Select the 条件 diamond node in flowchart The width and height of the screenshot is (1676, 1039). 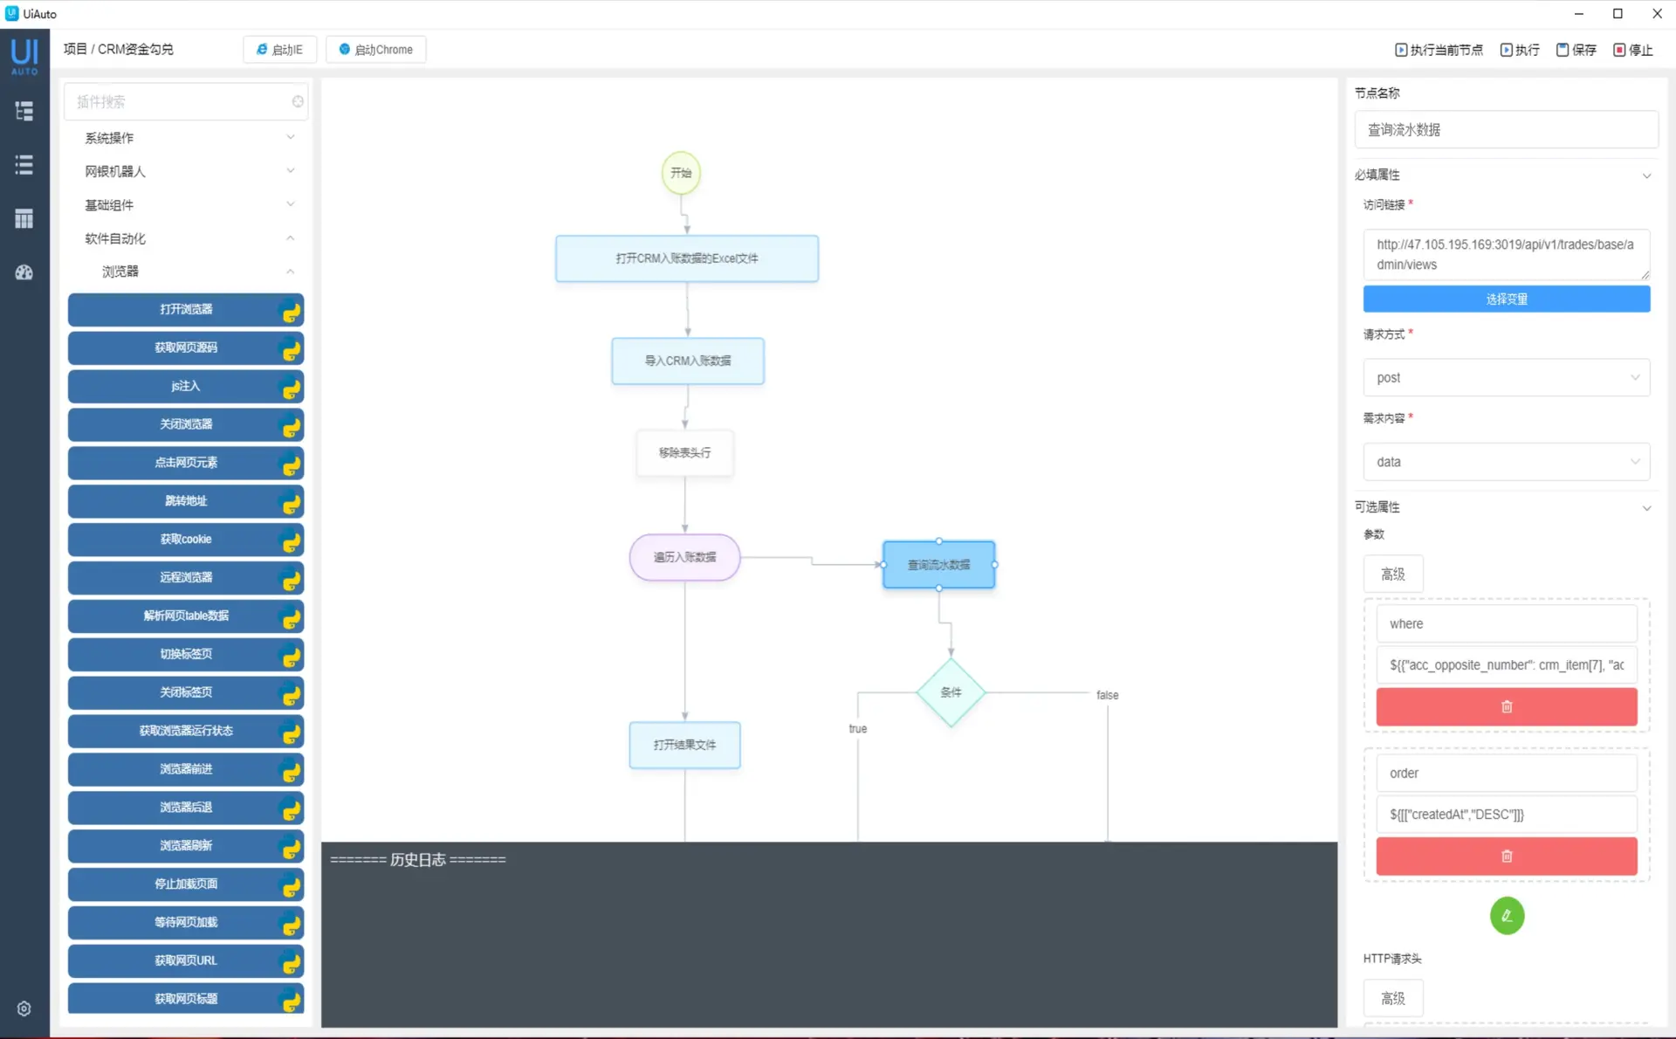[x=951, y=692]
